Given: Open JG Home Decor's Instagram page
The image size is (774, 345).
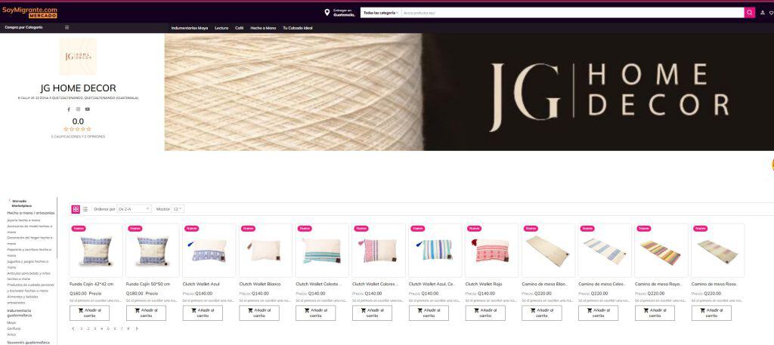Looking at the screenshot, I should tap(78, 109).
